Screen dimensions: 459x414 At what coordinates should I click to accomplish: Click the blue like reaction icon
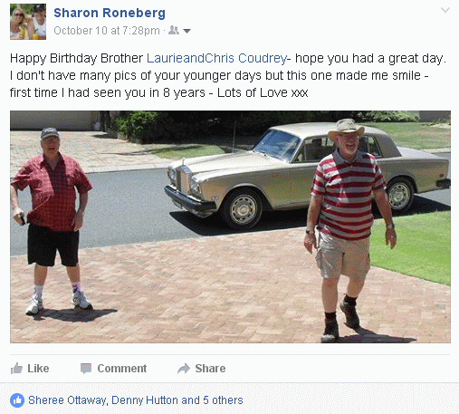click(17, 400)
